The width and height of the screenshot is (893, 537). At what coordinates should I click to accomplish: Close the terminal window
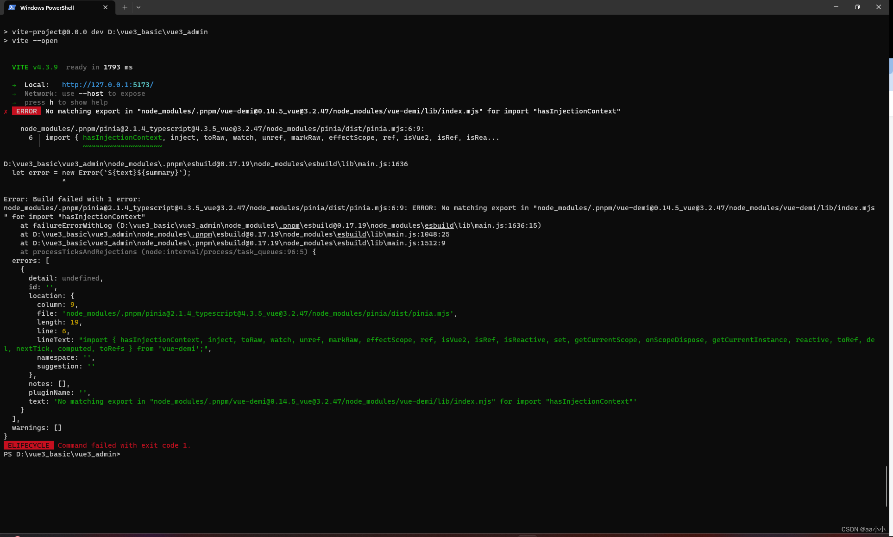[x=879, y=7]
